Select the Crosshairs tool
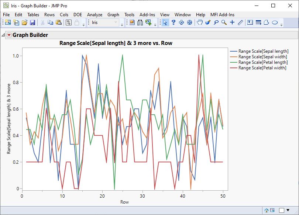 232,22
